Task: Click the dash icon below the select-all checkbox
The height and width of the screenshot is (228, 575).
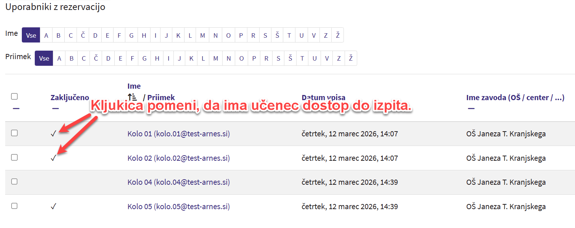Action: (x=16, y=109)
